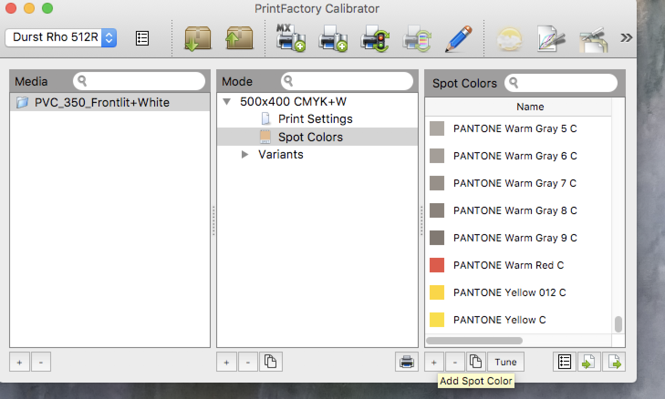The width and height of the screenshot is (665, 399).
Task: Click the printer with traffic light icon
Action: (374, 39)
